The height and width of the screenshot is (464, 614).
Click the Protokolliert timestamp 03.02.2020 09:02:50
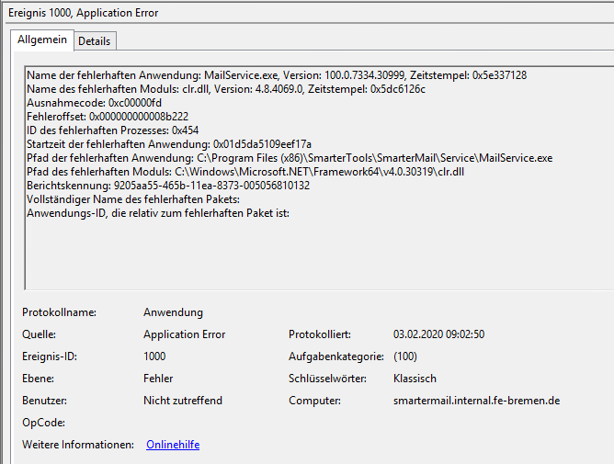438,334
